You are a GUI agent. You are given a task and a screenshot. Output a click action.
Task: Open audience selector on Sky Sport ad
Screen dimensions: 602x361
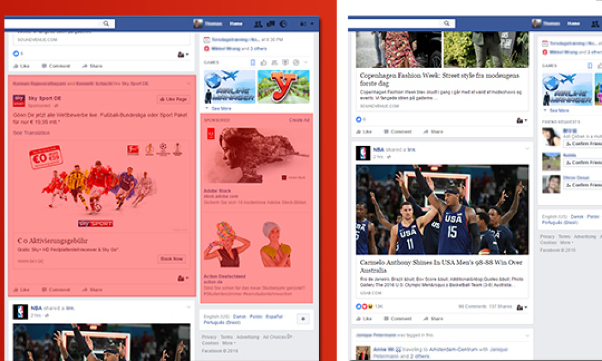[x=183, y=278]
